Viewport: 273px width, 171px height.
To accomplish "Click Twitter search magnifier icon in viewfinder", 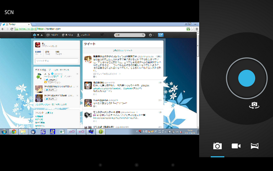I will 143,35.
